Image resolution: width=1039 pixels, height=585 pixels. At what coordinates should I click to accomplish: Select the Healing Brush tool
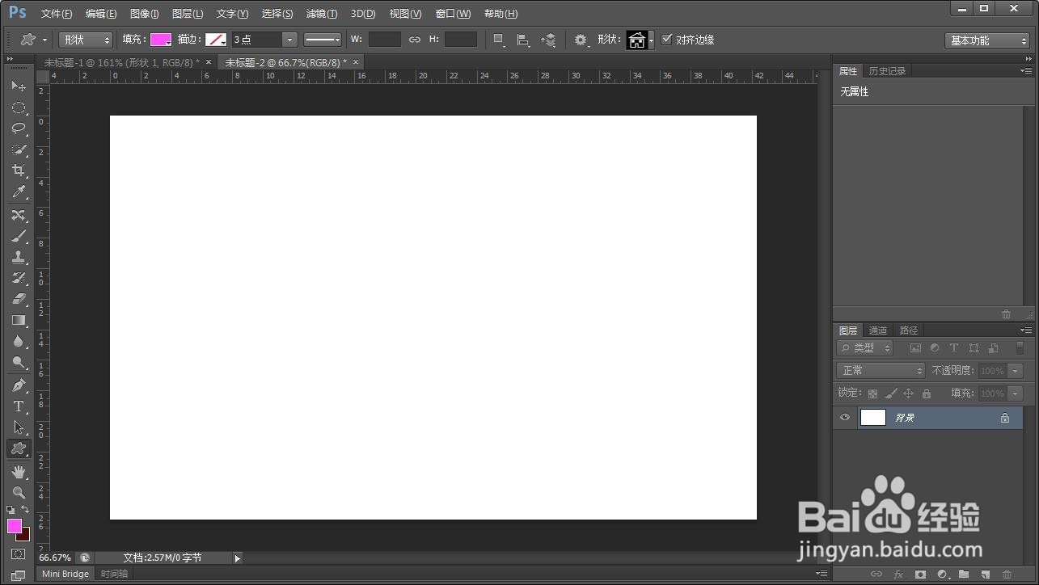click(19, 215)
